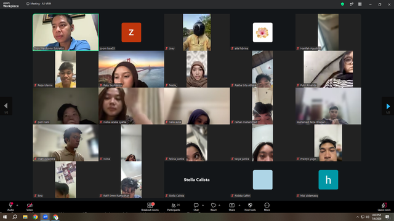Click the taskbar clock and date
Image resolution: width=394 pixels, height=221 pixels.
tap(376, 217)
